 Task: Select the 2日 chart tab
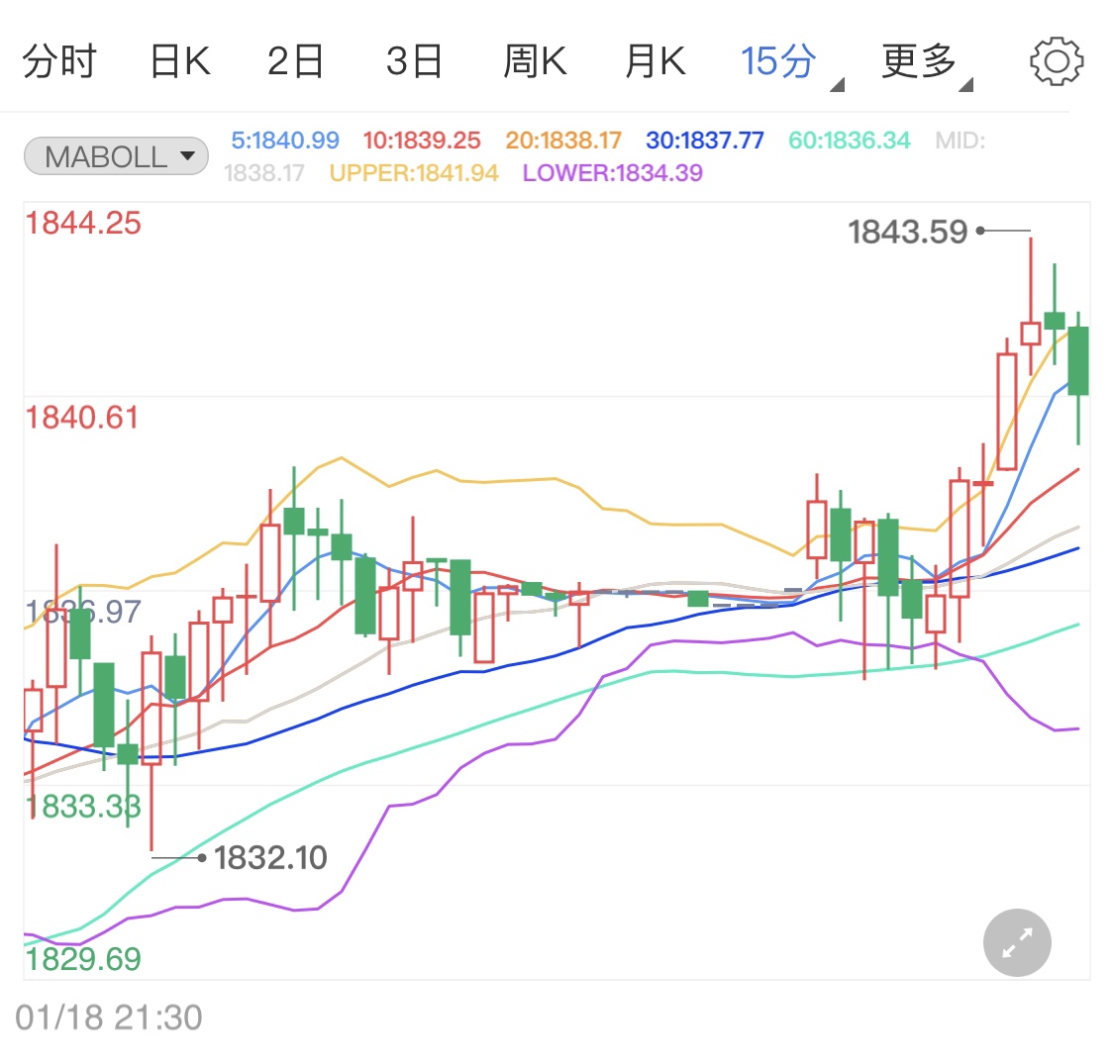(295, 61)
